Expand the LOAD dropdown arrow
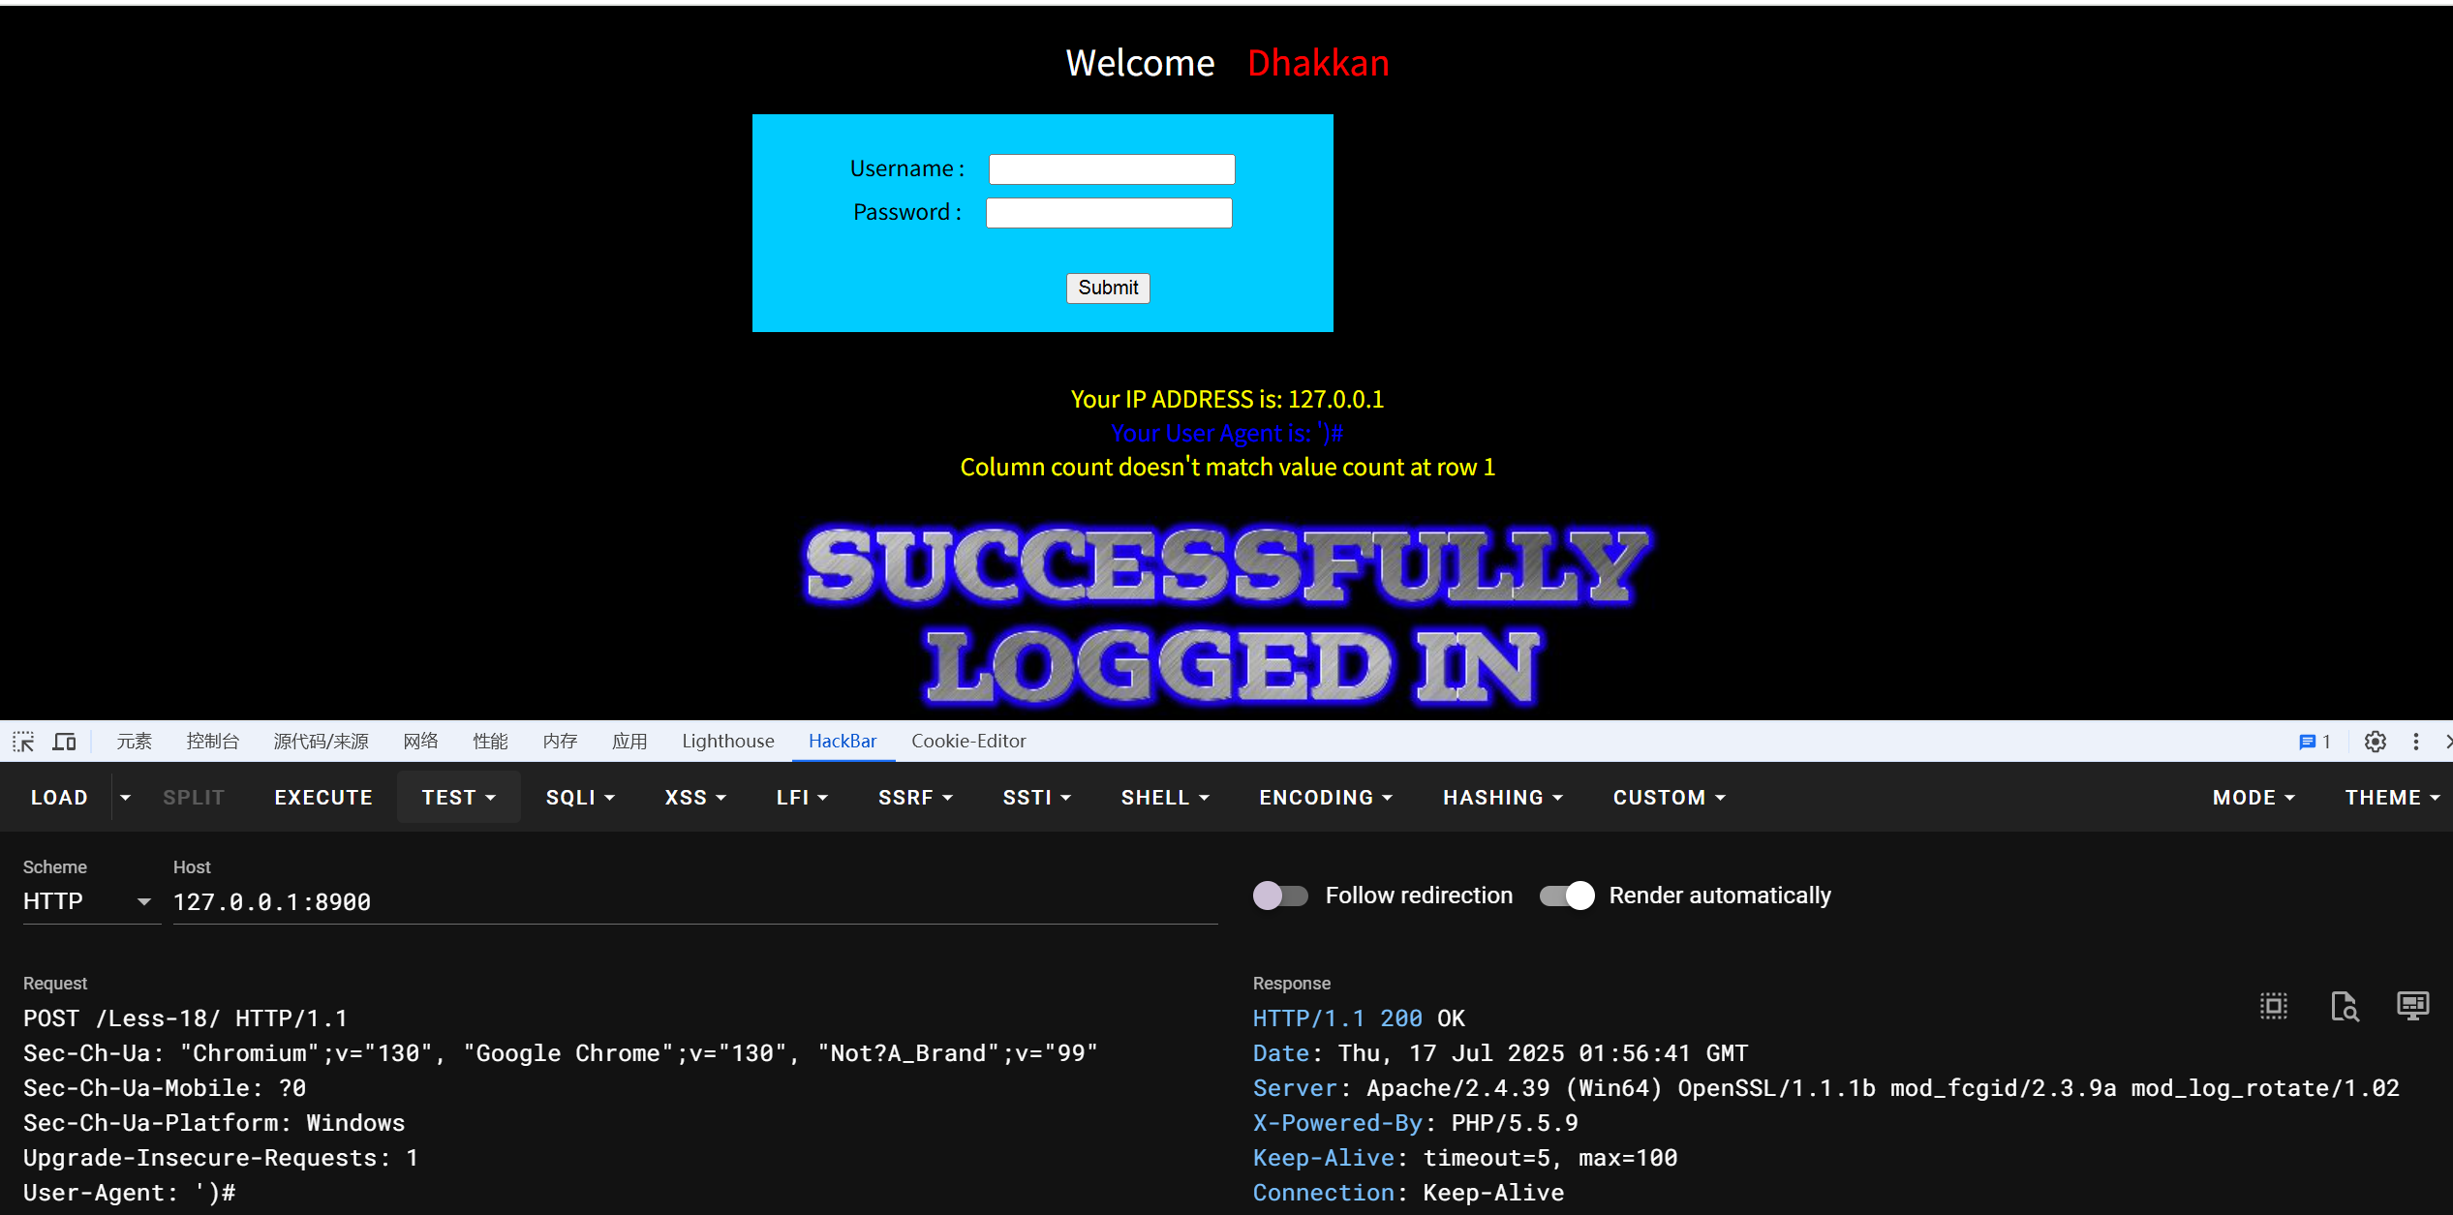This screenshot has width=2453, height=1215. (x=125, y=798)
